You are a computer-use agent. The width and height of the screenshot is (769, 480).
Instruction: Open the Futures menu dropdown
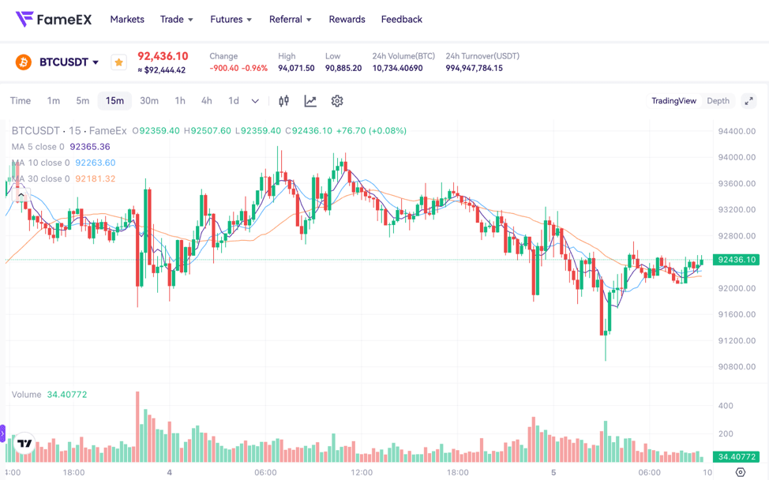(x=231, y=19)
